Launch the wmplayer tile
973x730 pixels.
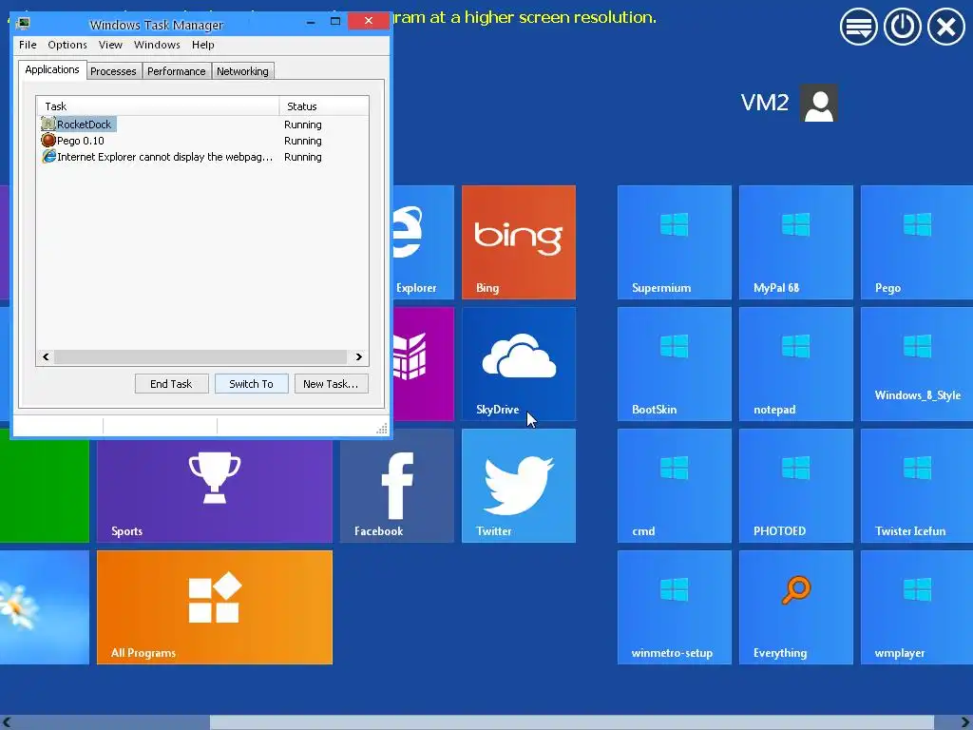pos(917,607)
